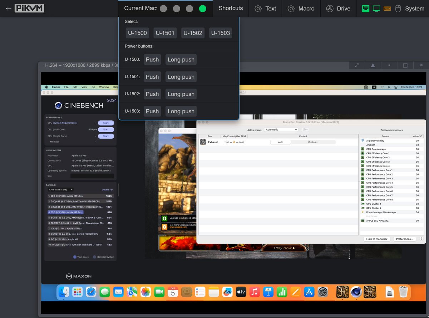Click the keyboard status icon near System
429x318 pixels.
coord(387,8)
